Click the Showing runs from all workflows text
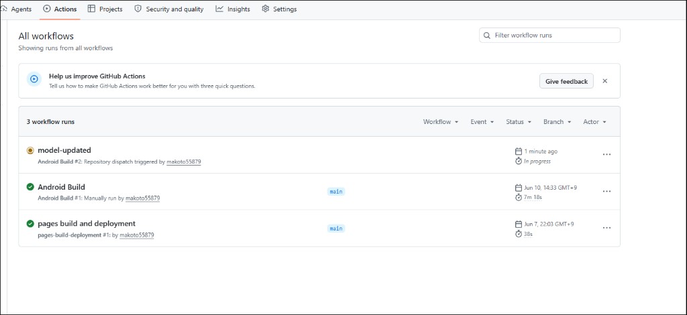The height and width of the screenshot is (315, 687). (66, 48)
